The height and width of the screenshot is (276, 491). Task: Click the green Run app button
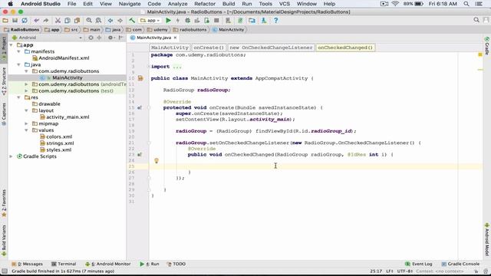point(168,21)
